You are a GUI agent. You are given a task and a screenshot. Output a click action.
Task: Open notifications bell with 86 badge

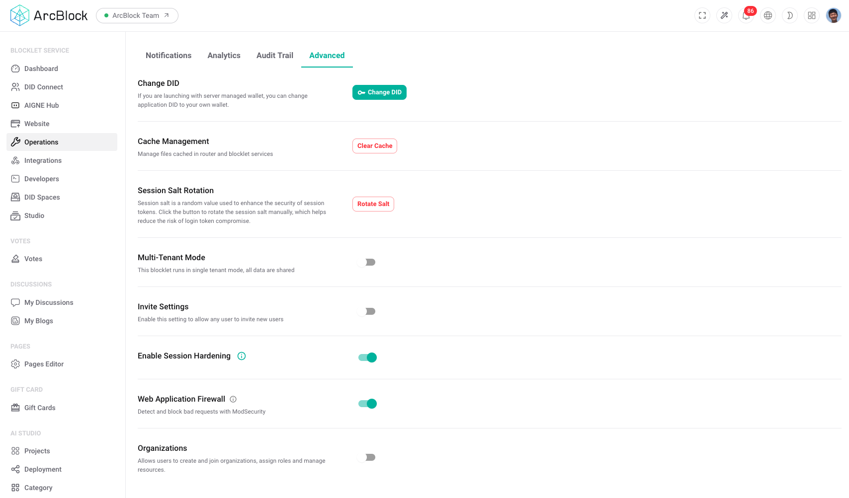[746, 15]
